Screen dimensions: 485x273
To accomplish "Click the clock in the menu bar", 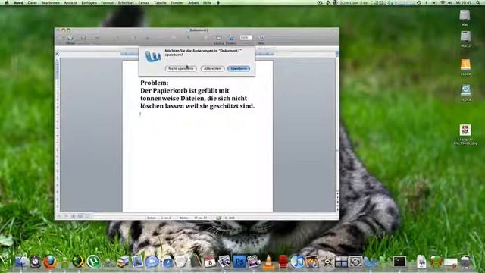I will coord(464,2).
